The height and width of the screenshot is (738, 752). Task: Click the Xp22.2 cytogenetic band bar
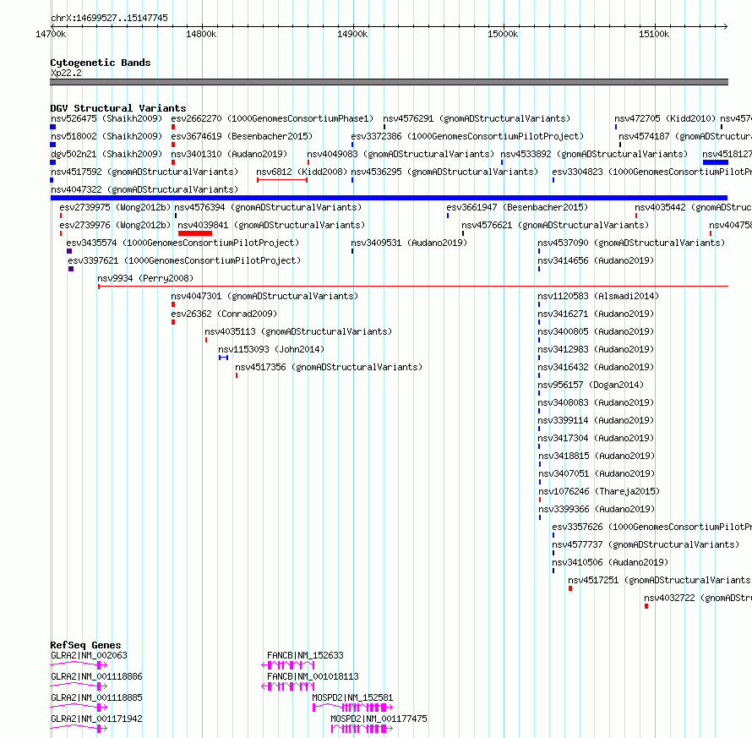tap(389, 82)
